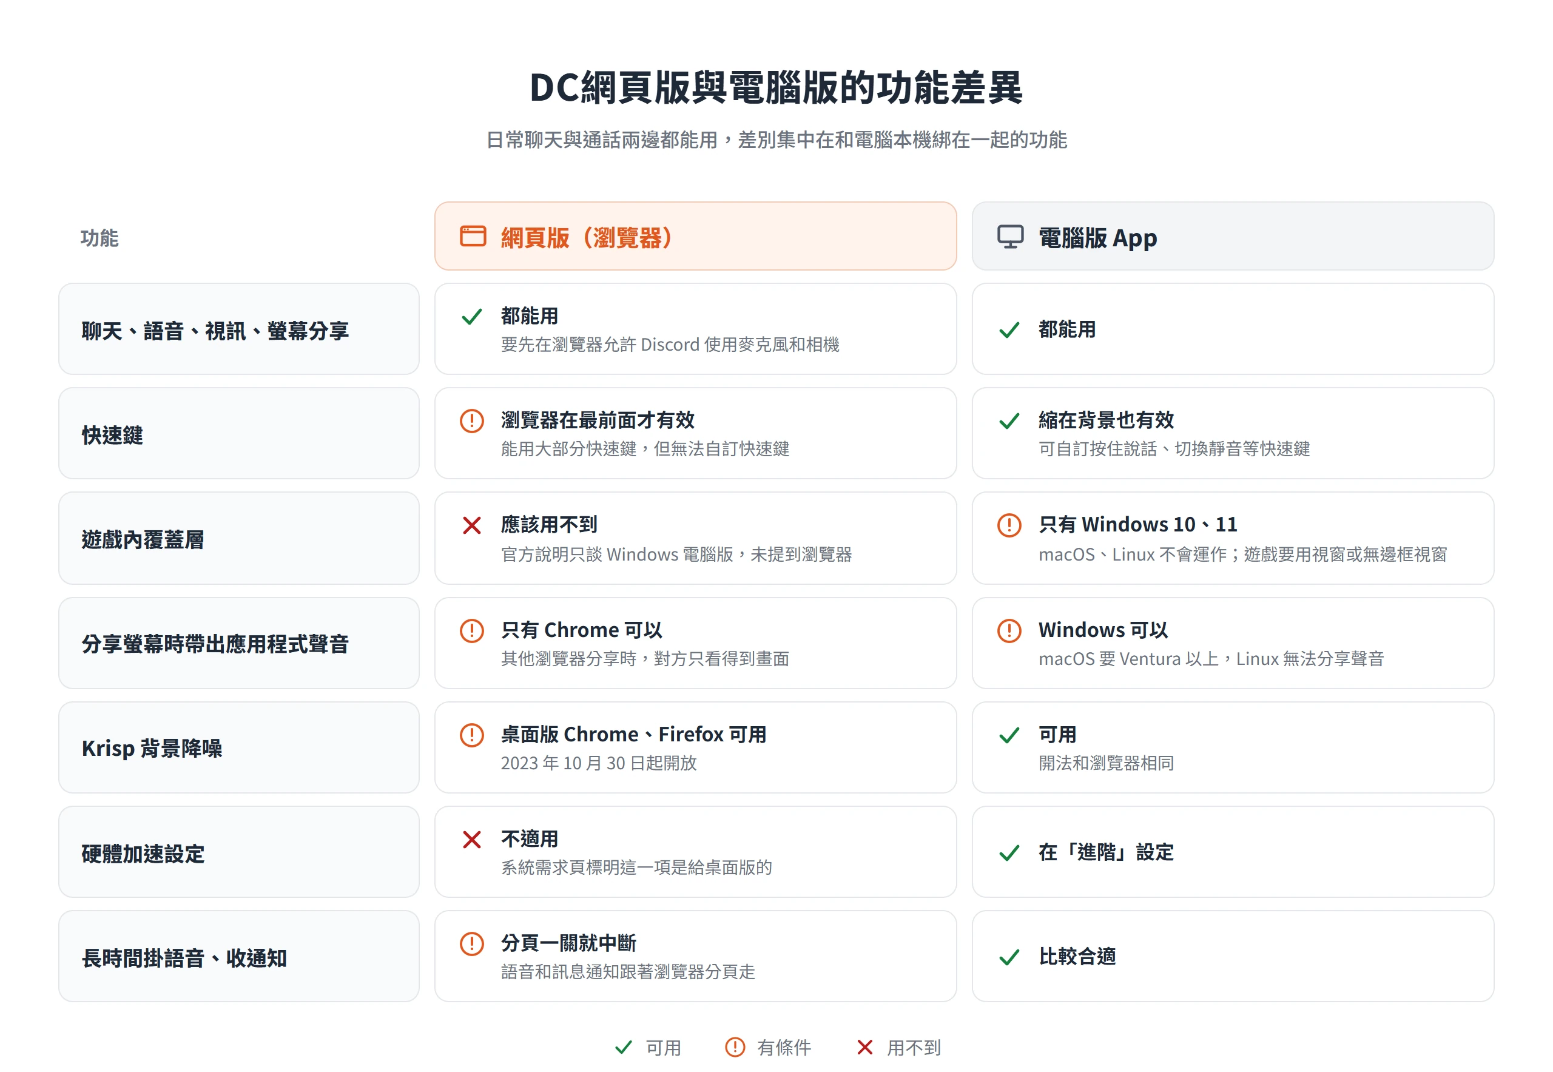Click the note 其他瀏覽器分享時，對方只看得到畫面
Image resolution: width=1553 pixels, height=1072 pixels.
645,659
